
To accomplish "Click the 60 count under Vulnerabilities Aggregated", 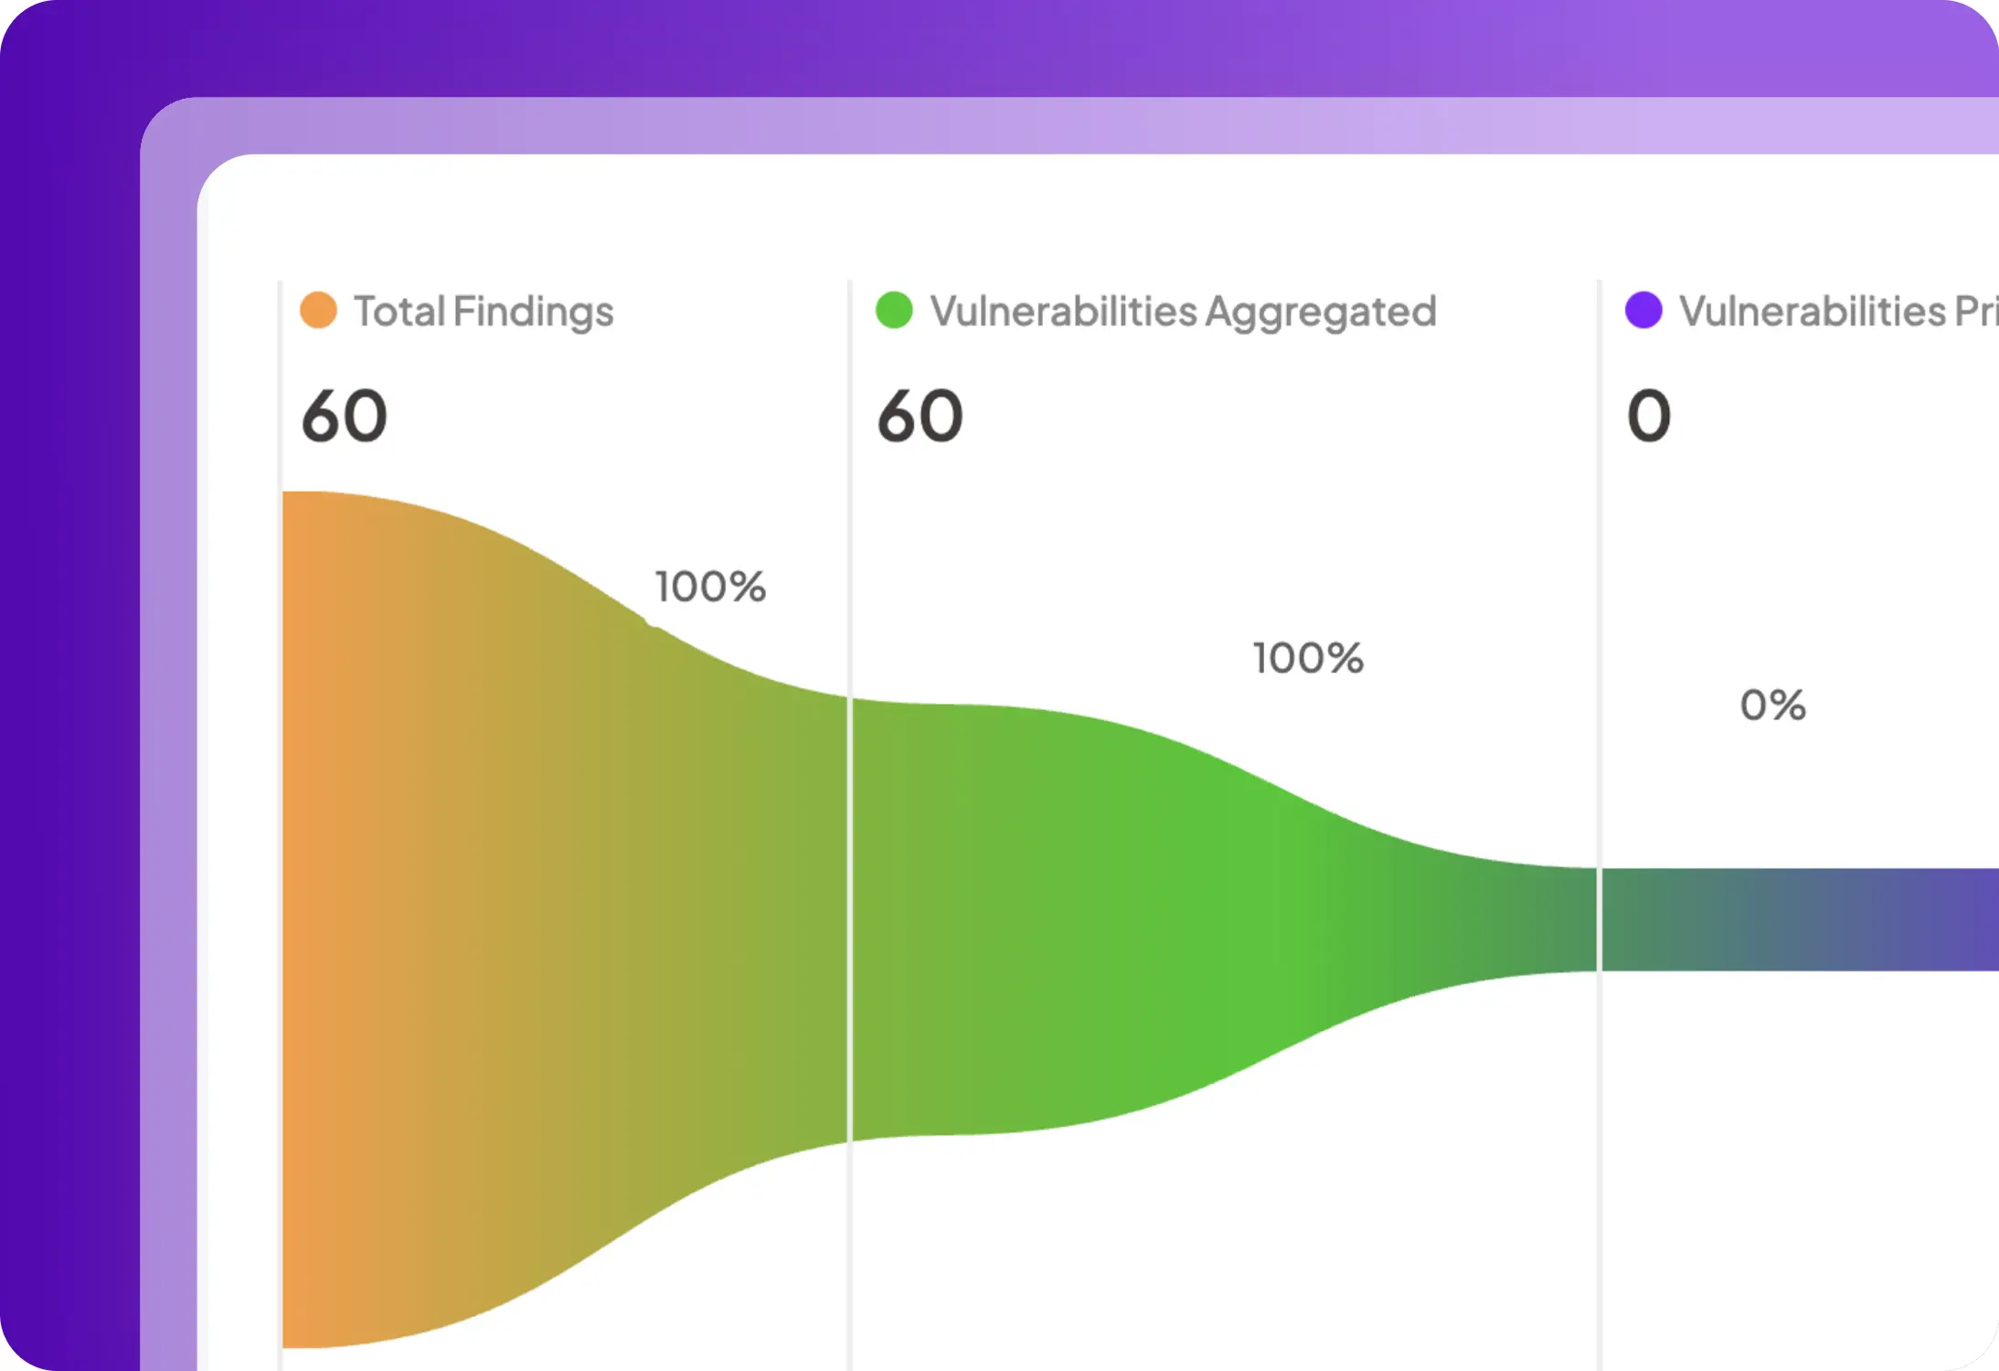I will 920,416.
